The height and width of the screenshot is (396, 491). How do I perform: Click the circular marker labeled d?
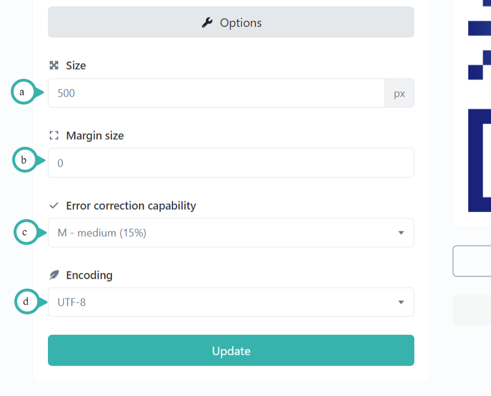pyautogui.click(x=27, y=302)
